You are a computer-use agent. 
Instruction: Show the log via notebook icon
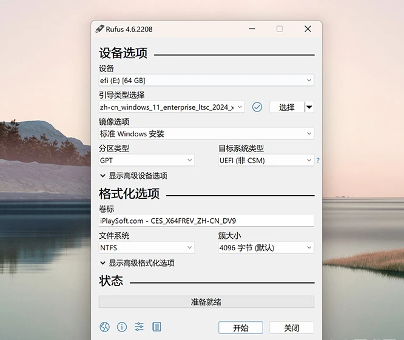coord(157,327)
